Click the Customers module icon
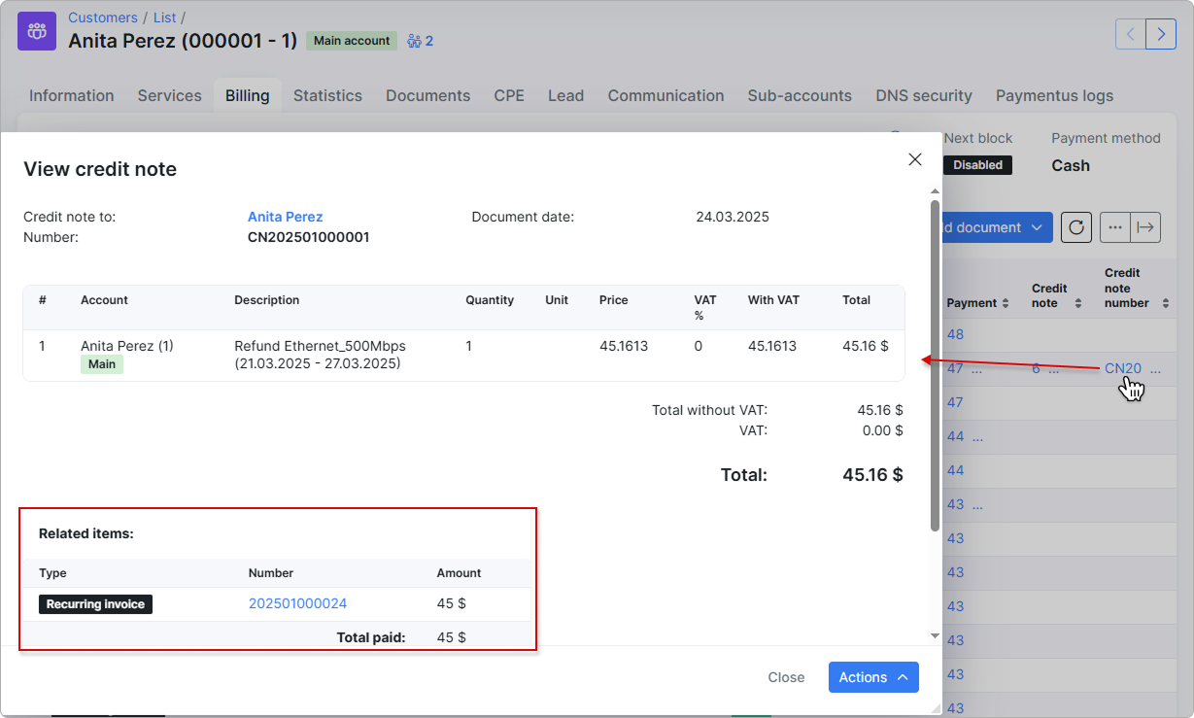The height and width of the screenshot is (718, 1194). click(37, 31)
